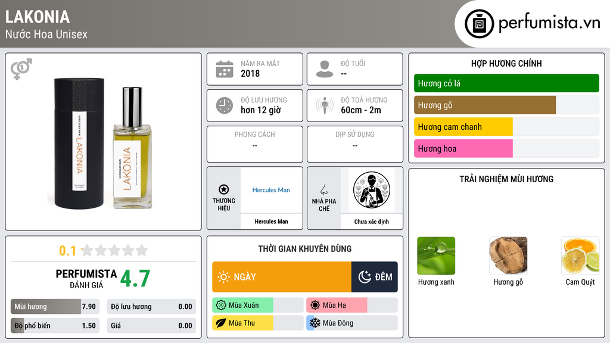610x343 pixels.
Task: Click the nose icon above Nhà pha chế
Action: [x=323, y=189]
